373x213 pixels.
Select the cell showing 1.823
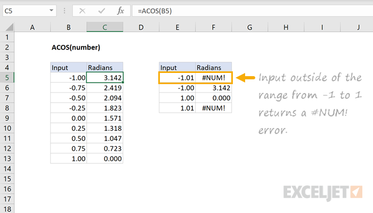[x=104, y=108]
